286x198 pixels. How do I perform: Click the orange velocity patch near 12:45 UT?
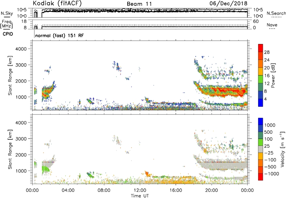pyautogui.click(x=147, y=174)
